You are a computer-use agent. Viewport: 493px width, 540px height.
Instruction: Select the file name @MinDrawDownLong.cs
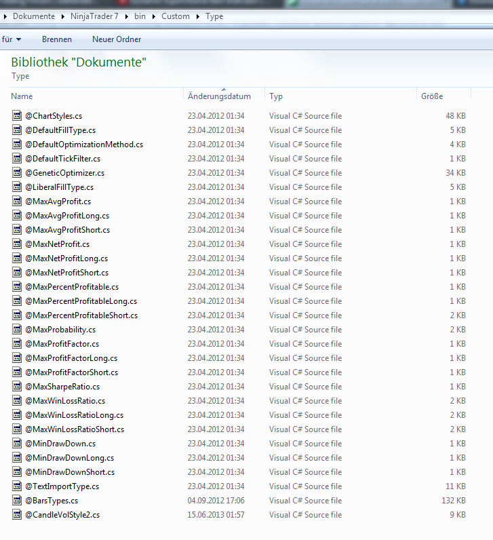70,458
